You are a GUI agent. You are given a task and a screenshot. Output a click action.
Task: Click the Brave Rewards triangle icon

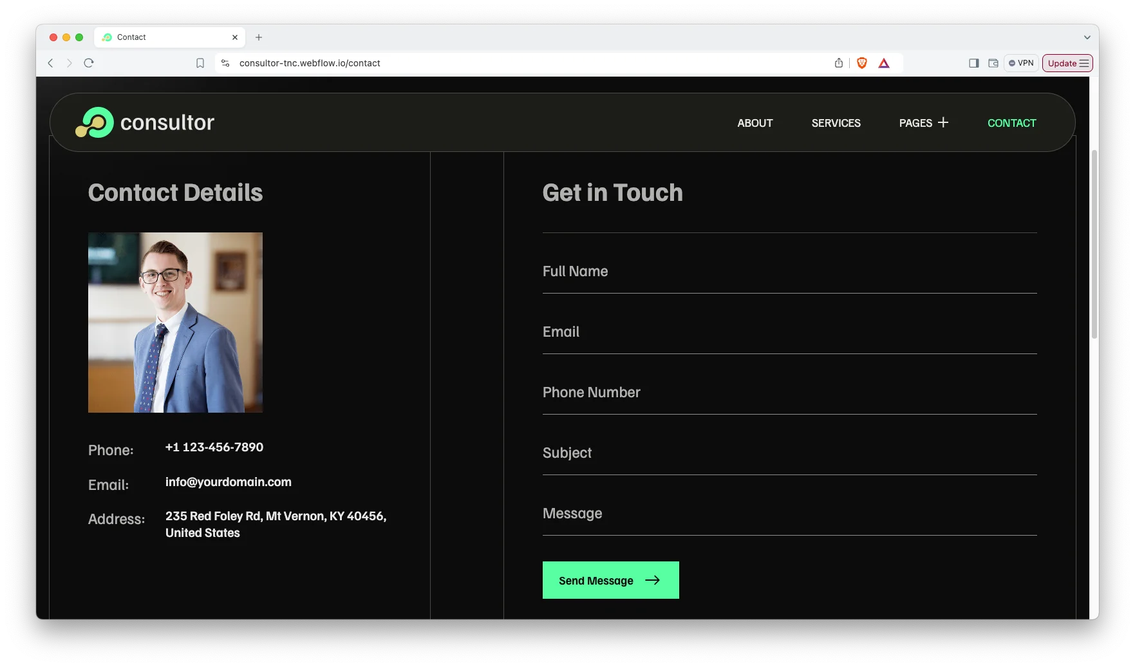click(884, 63)
